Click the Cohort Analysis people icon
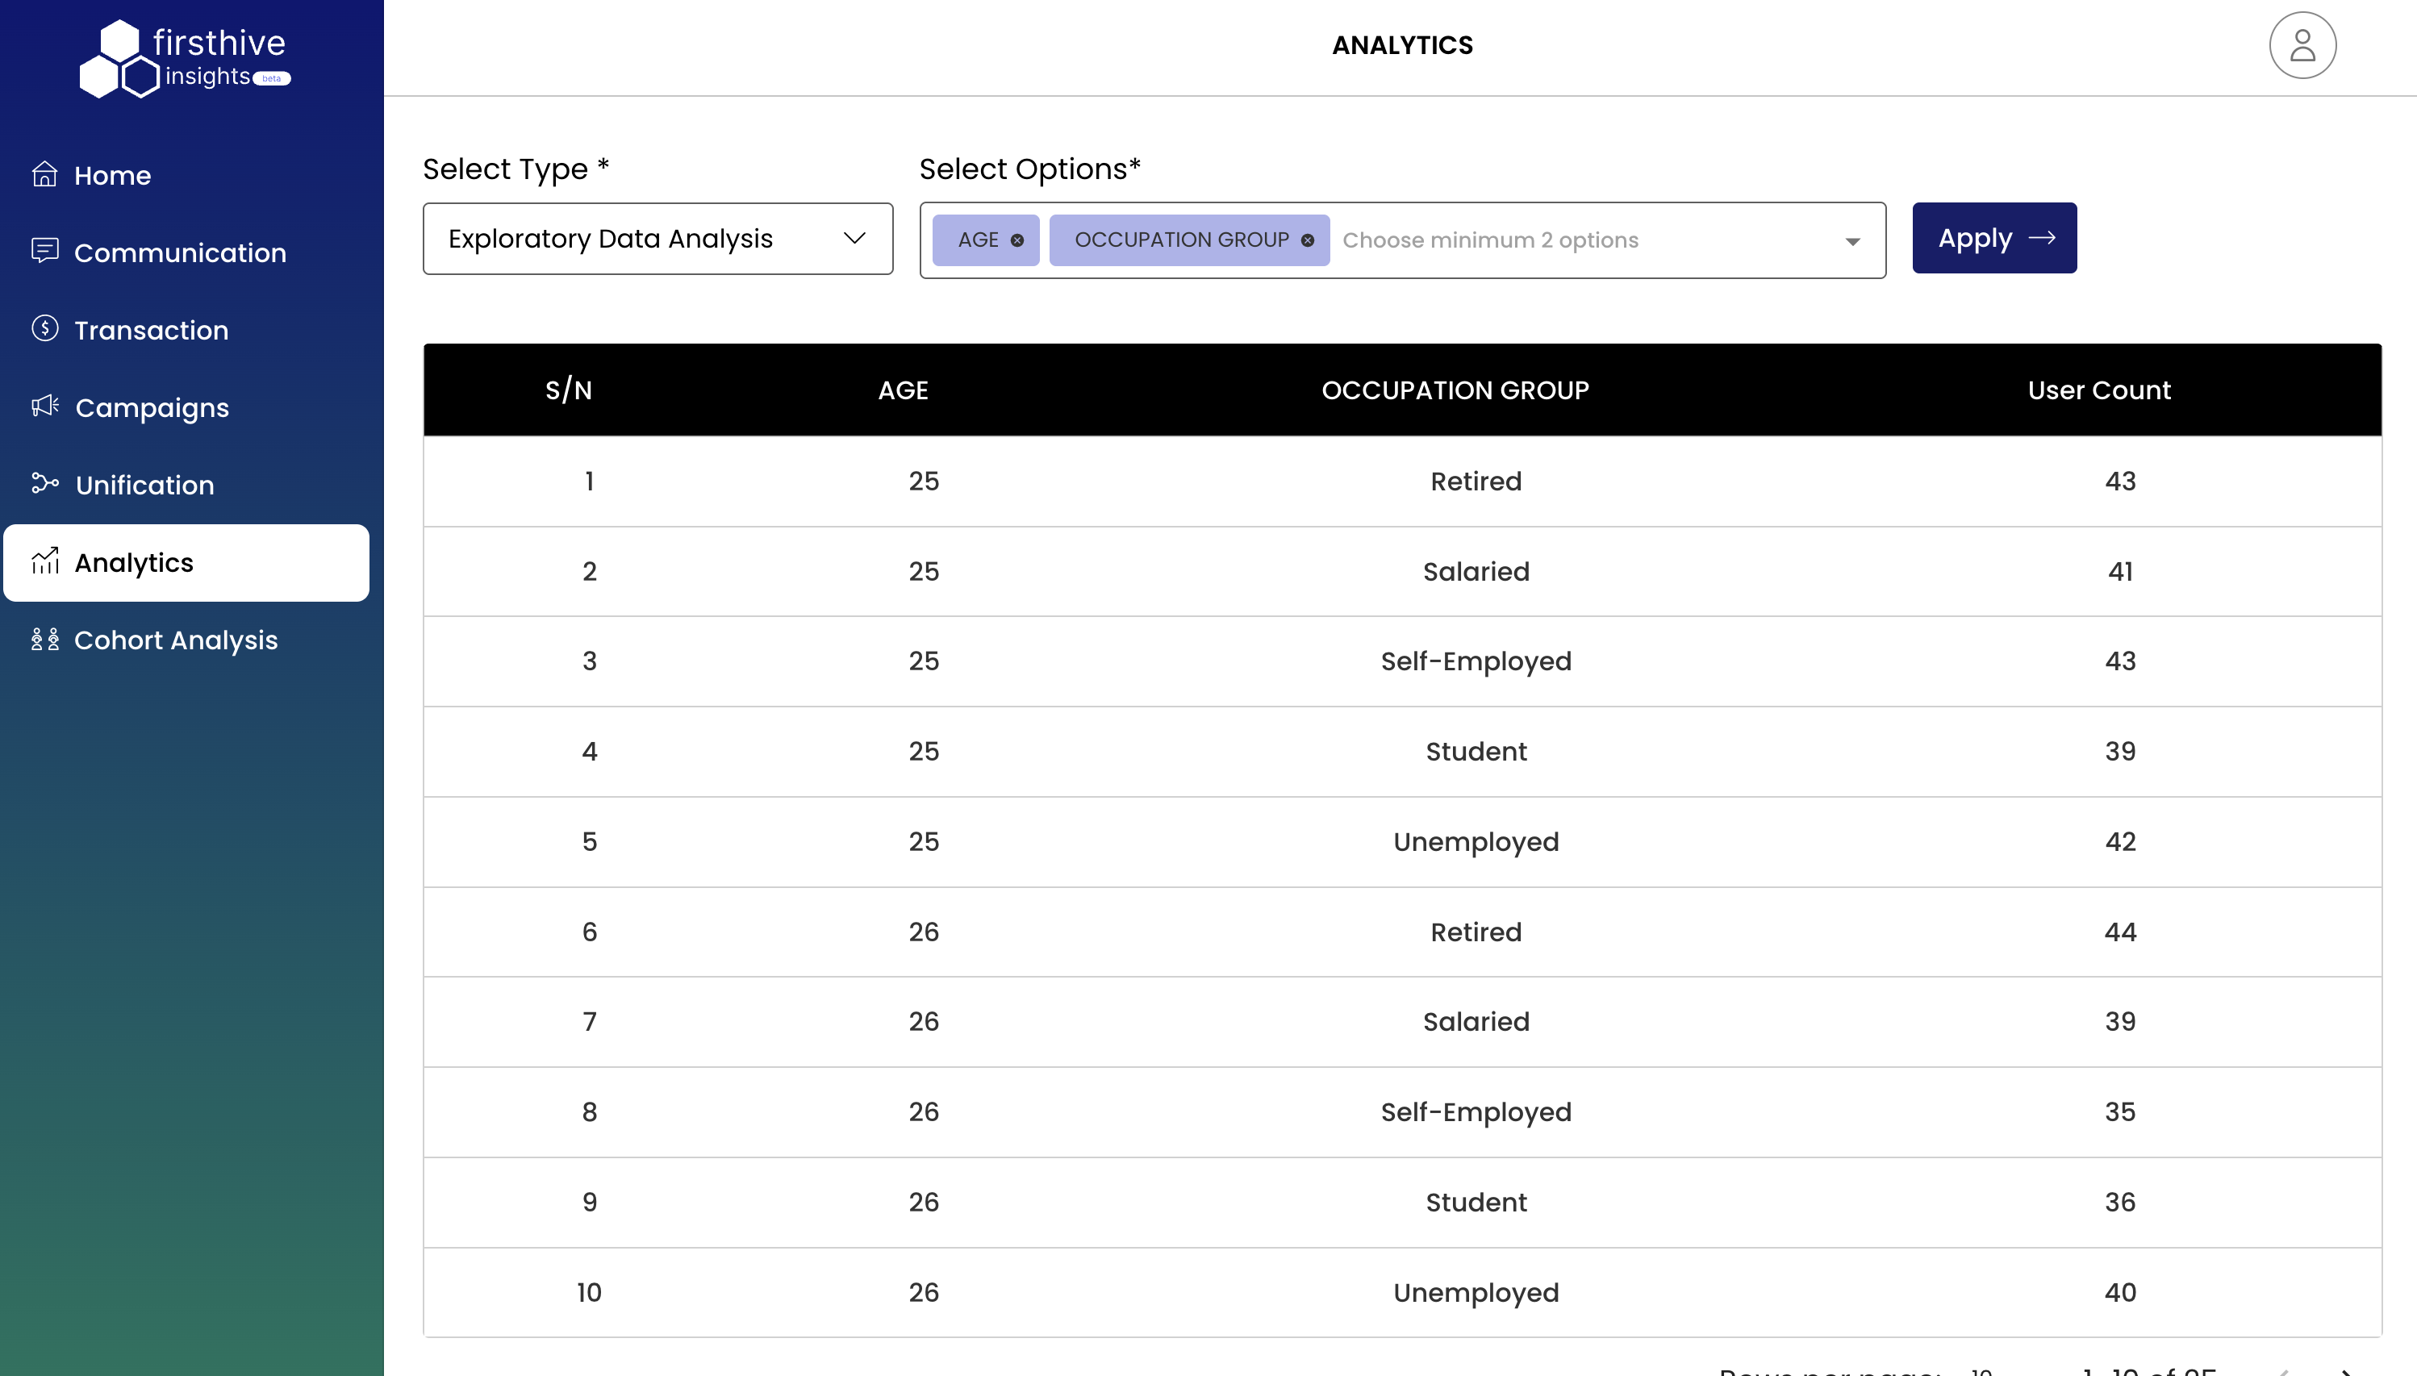The height and width of the screenshot is (1376, 2417). (x=44, y=639)
